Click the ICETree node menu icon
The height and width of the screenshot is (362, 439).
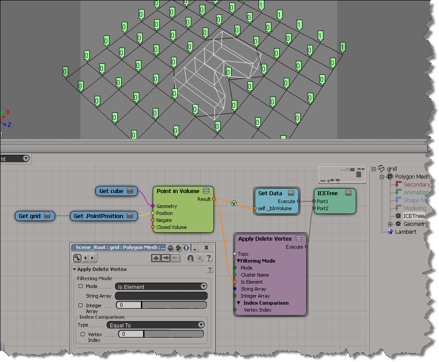click(348, 193)
